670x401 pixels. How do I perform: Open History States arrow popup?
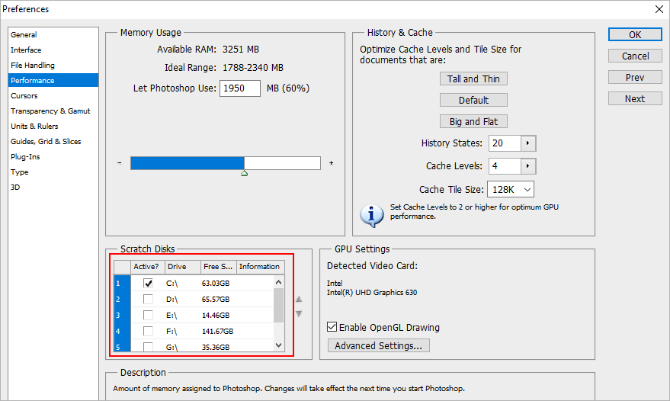tap(528, 143)
